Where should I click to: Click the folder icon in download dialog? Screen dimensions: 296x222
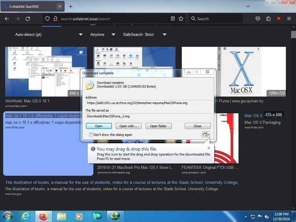(x=90, y=85)
